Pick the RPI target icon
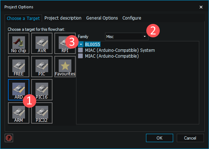This screenshot has width=209, height=149. (x=65, y=44)
